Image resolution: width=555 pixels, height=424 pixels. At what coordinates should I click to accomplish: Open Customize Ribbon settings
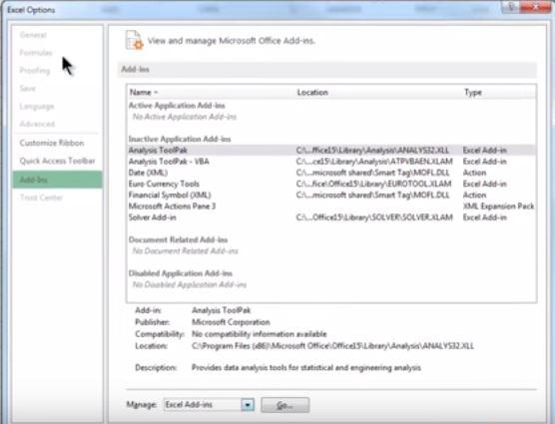[52, 143]
